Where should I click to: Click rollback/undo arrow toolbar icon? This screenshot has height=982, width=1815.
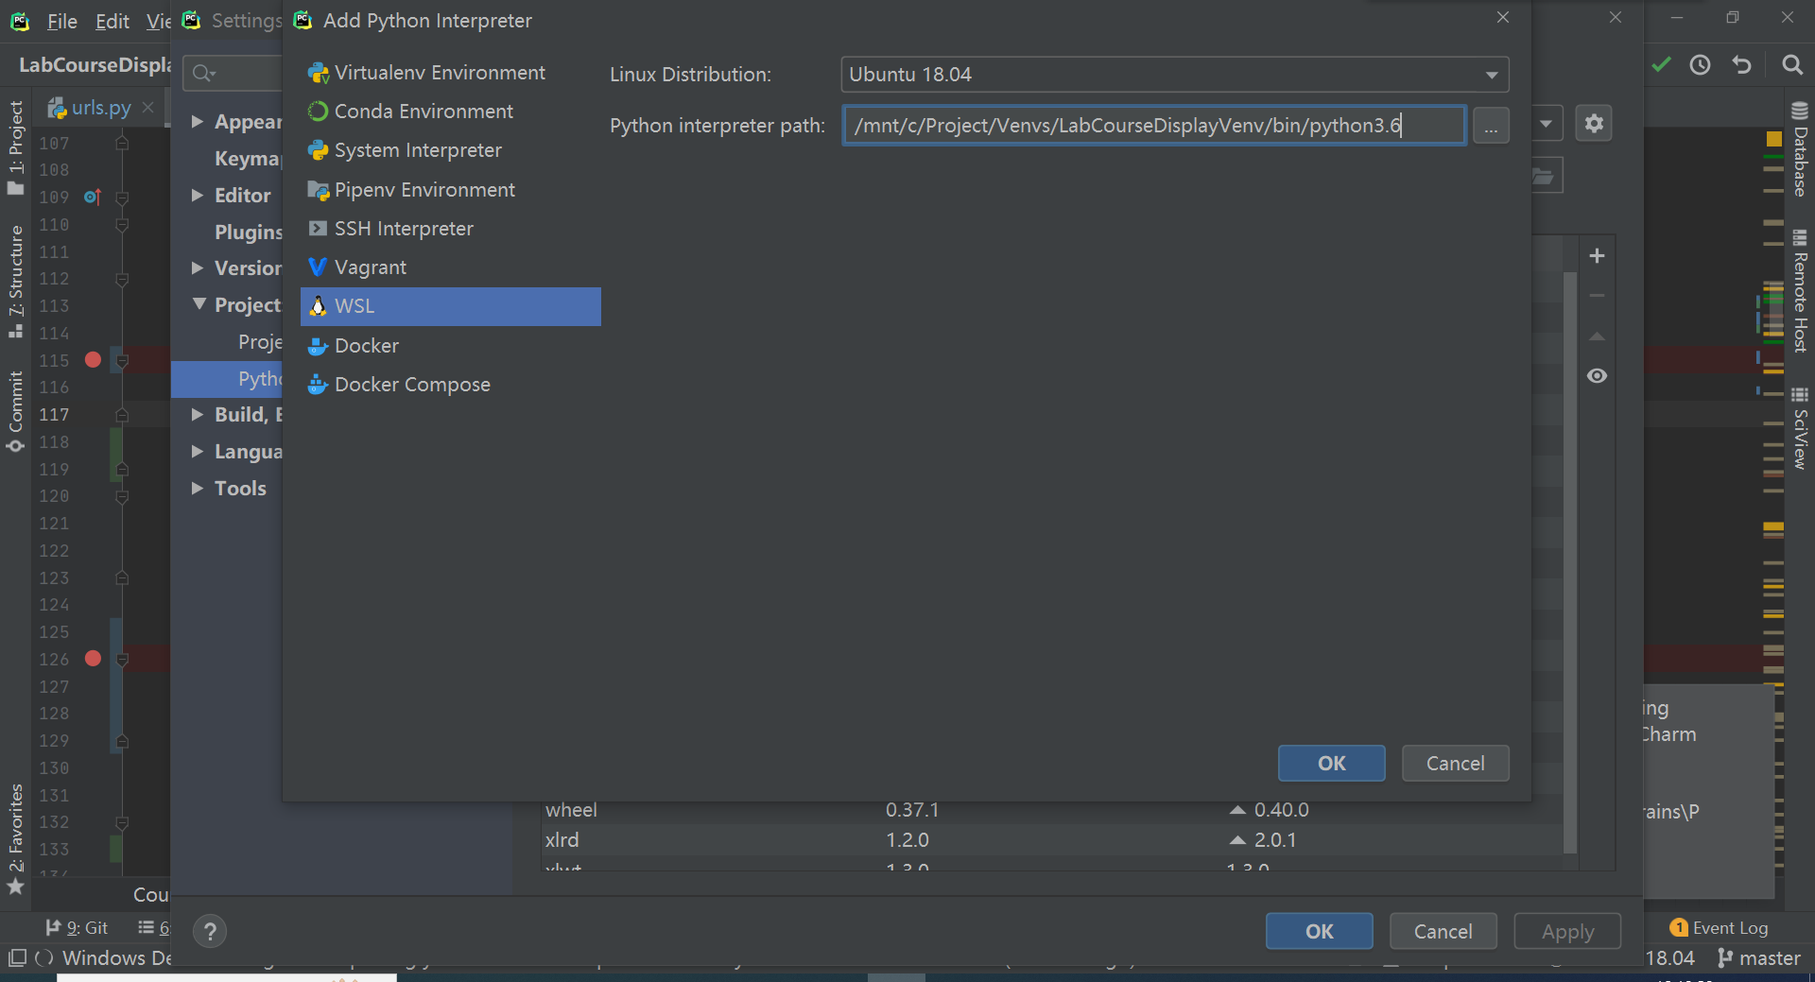click(x=1741, y=64)
